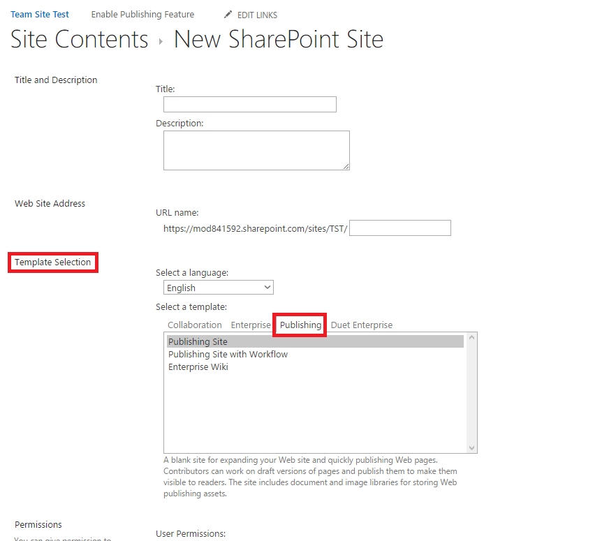Switch to the Enterprise template tab
Image resolution: width=609 pixels, height=541 pixels.
click(x=251, y=325)
